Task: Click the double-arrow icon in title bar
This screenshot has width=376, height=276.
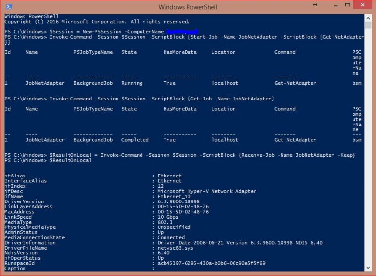Action: 315,5
